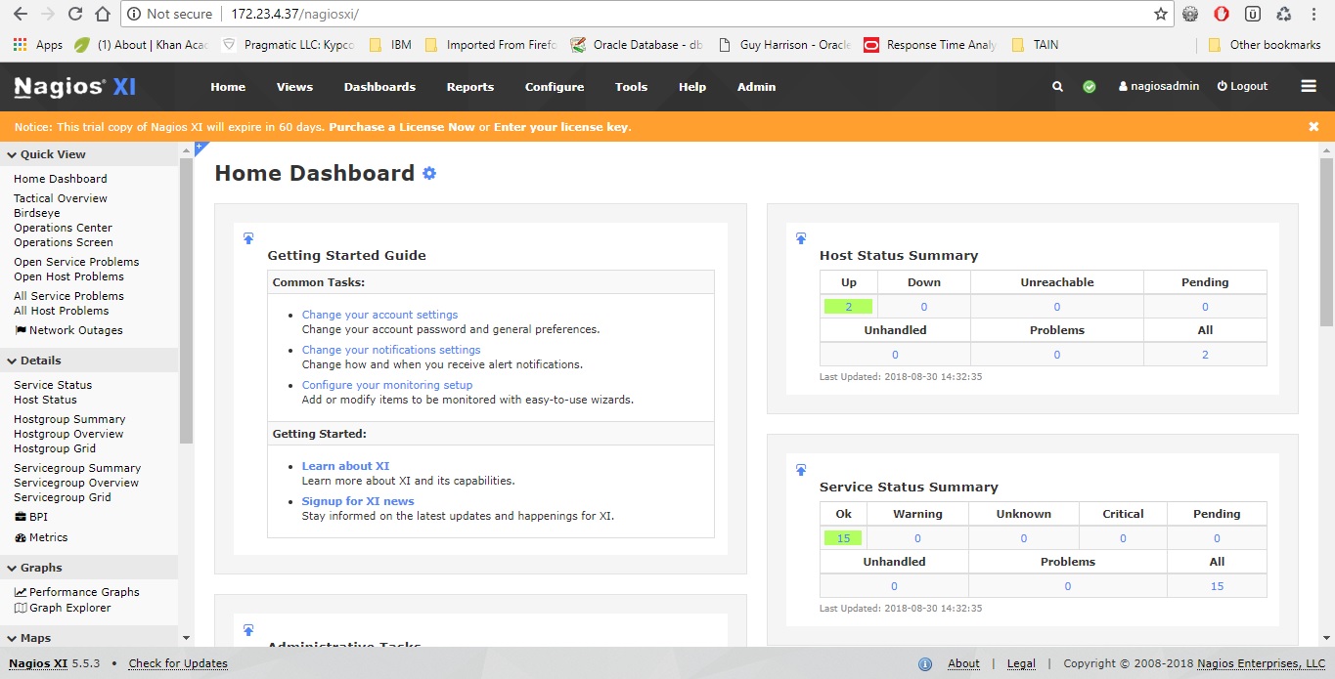Open Metrics in the sidebar
The height and width of the screenshot is (679, 1335).
point(41,537)
